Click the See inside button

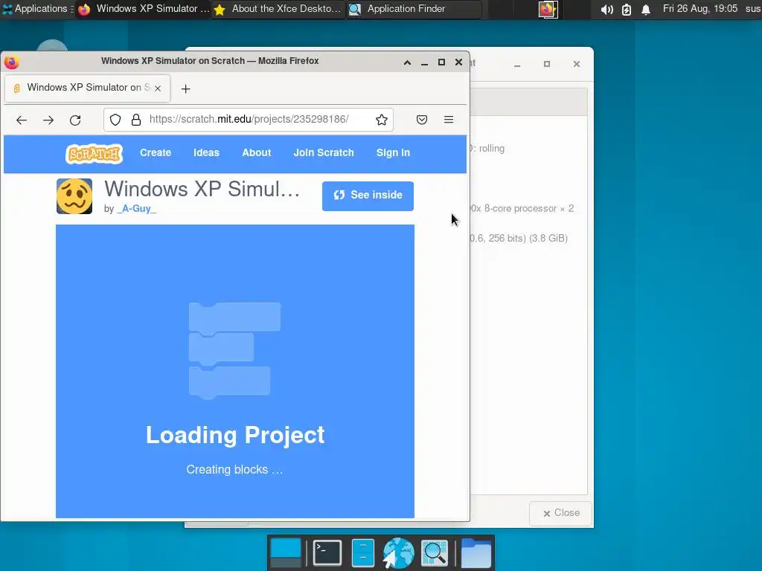coord(368,196)
